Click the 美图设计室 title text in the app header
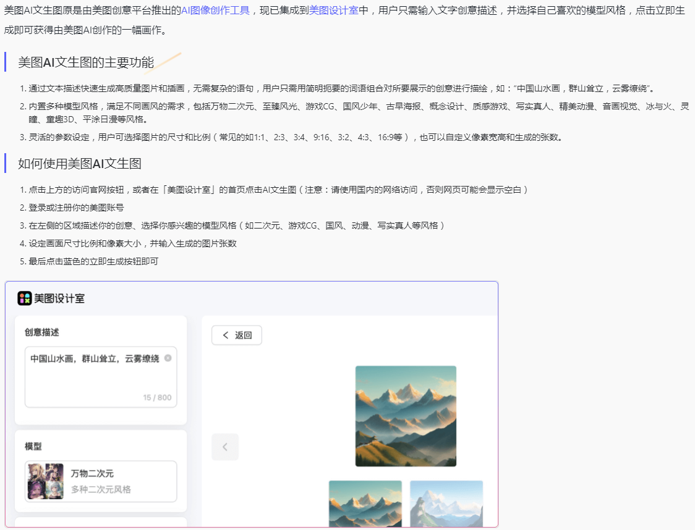The image size is (695, 530). (59, 298)
